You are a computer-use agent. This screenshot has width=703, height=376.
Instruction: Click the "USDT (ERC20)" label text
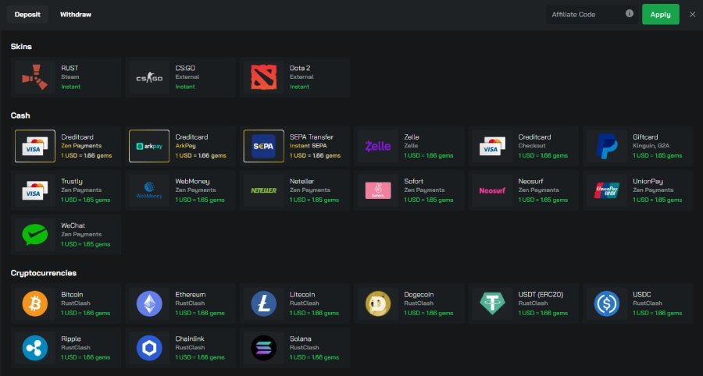tap(541, 295)
